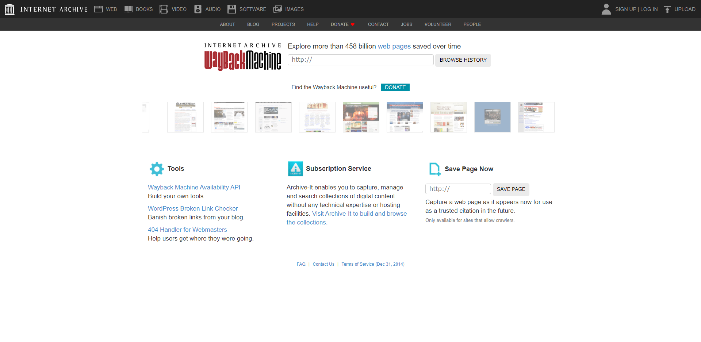Open the Donate menu item

[x=340, y=24]
